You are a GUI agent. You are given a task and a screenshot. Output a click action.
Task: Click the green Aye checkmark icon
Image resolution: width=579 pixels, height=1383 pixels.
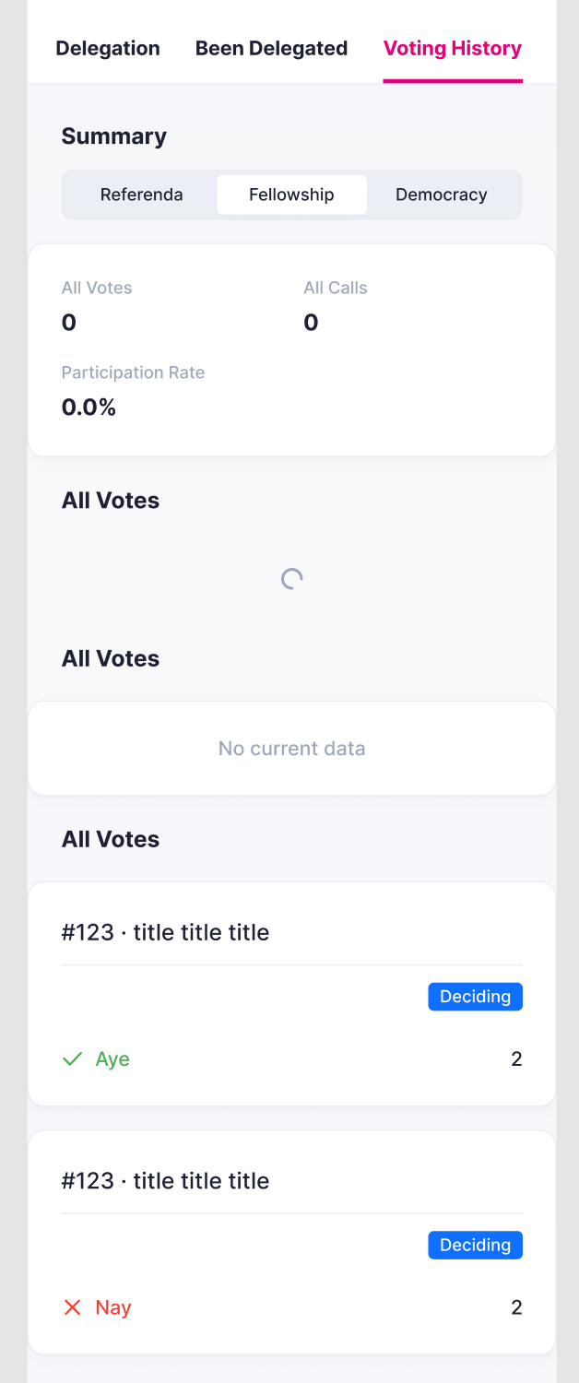coord(72,1058)
